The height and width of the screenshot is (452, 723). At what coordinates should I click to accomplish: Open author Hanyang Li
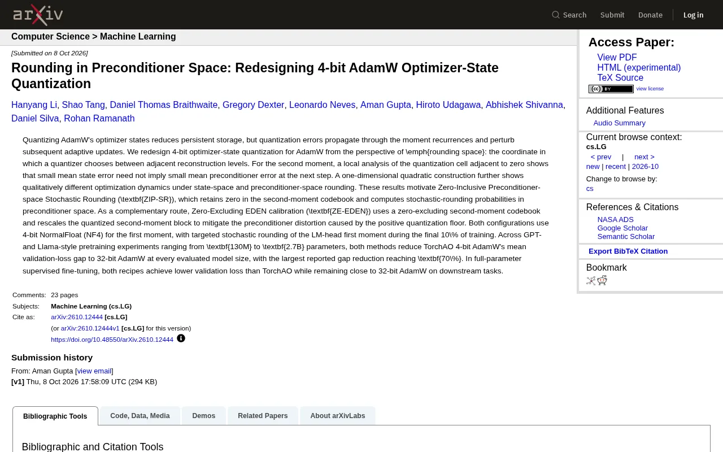pos(34,105)
